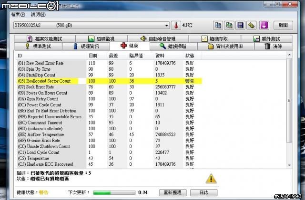Switch to the 清除 tab
Viewport: 305px width, 200px height.
[x=273, y=47]
